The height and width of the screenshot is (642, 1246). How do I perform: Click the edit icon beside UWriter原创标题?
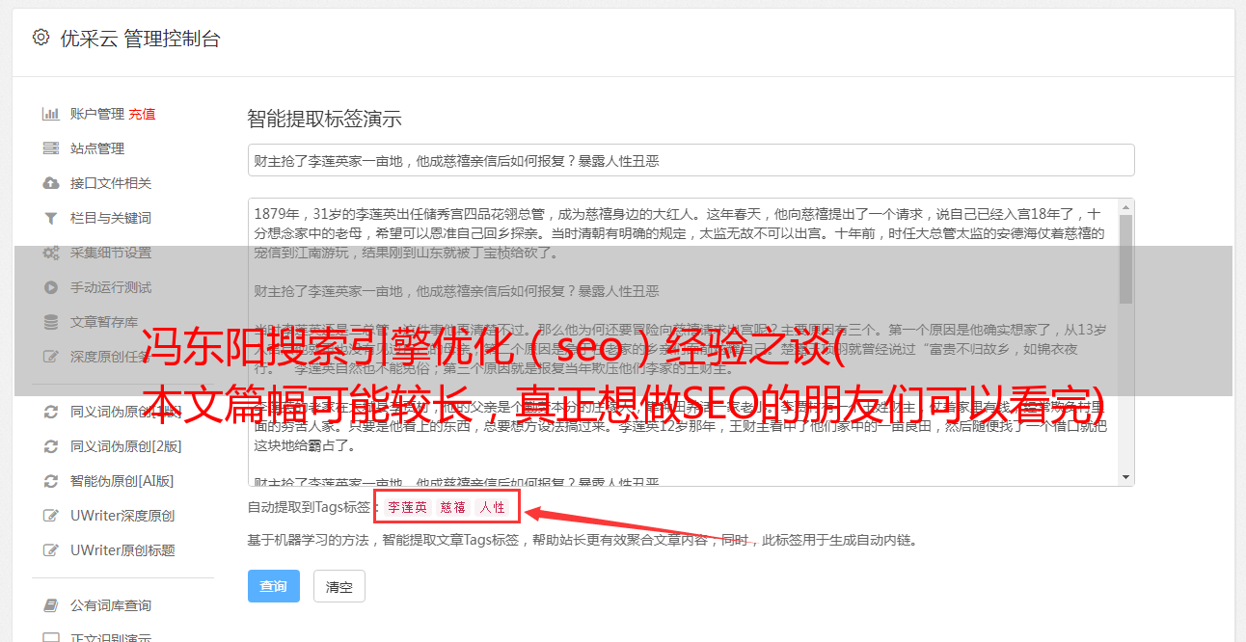[x=51, y=550]
